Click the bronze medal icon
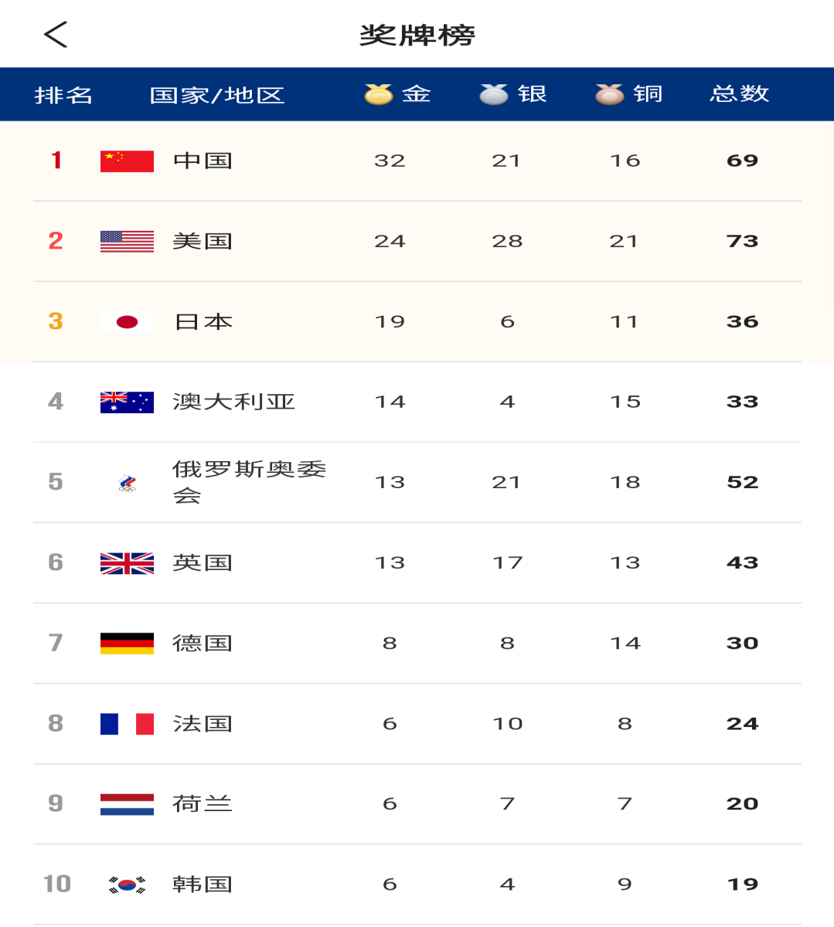Viewport: 834px width, 927px height. (609, 94)
